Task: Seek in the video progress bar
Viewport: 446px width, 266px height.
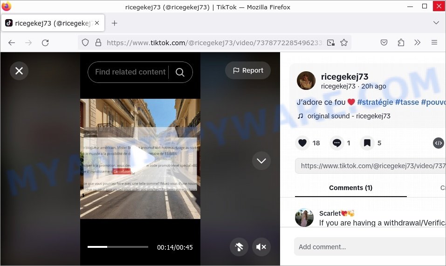Action: 118,247
